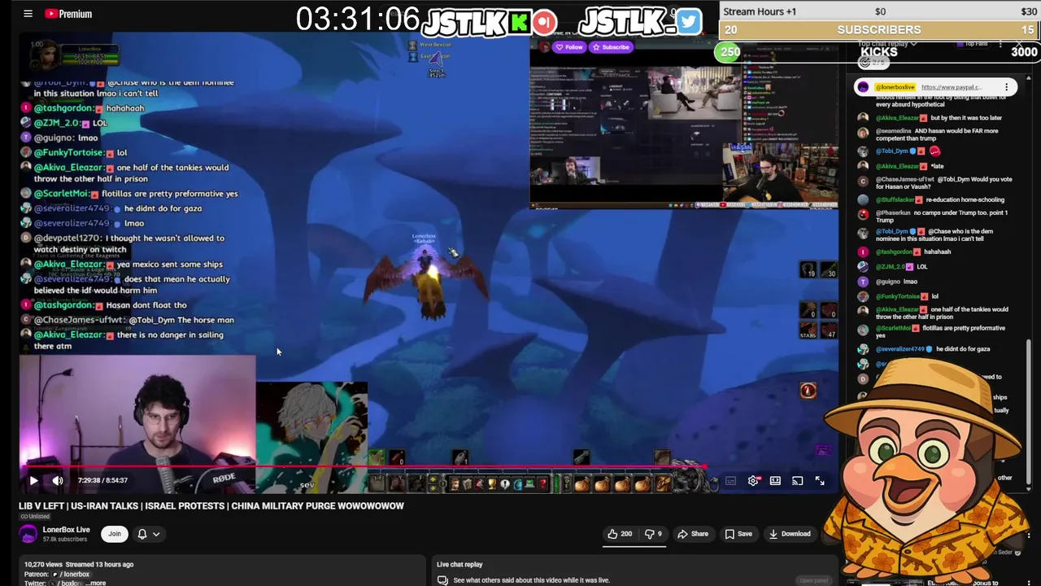Click the streamer's webcam feed
1041x586 pixels.
pyautogui.click(x=137, y=424)
